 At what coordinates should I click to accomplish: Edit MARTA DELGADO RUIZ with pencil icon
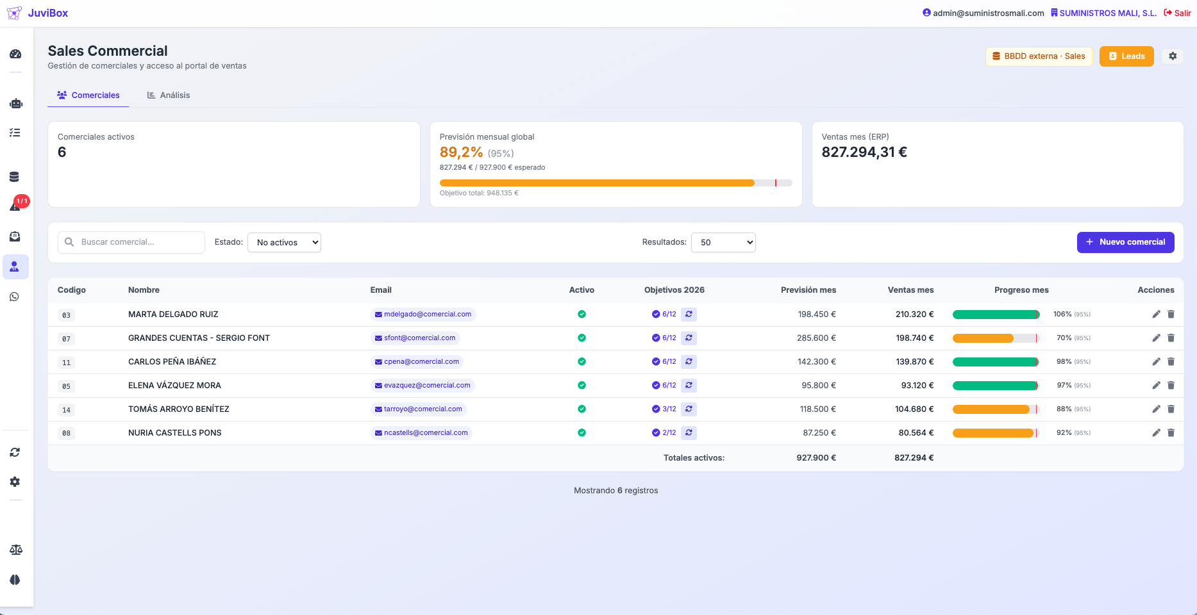[x=1156, y=315]
